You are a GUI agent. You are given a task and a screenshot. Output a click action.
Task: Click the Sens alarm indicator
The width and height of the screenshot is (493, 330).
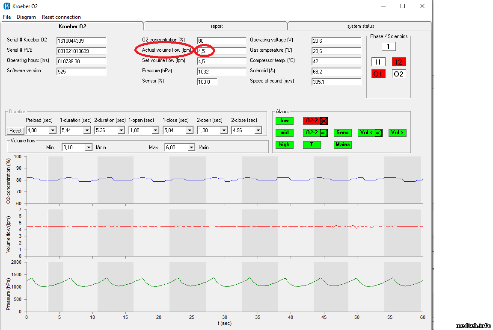(342, 133)
